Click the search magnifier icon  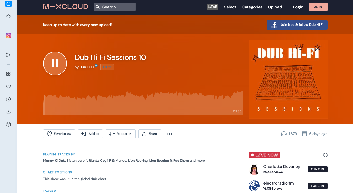98,7
